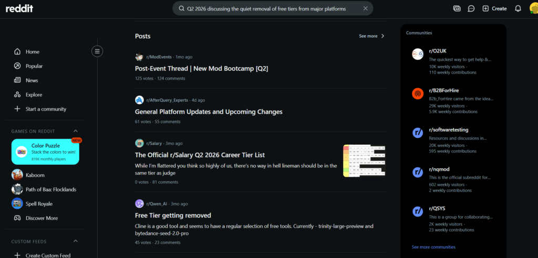Clear the search query with X icon
The width and height of the screenshot is (538, 258).
click(366, 8)
